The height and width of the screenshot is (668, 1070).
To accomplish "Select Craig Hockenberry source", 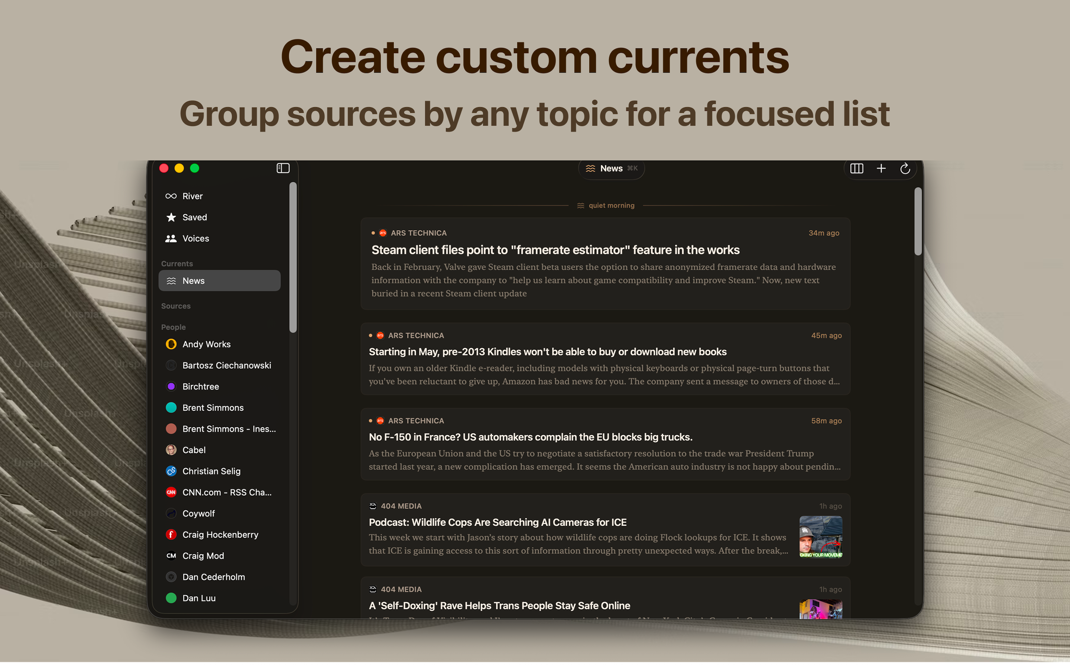I will pos(219,534).
